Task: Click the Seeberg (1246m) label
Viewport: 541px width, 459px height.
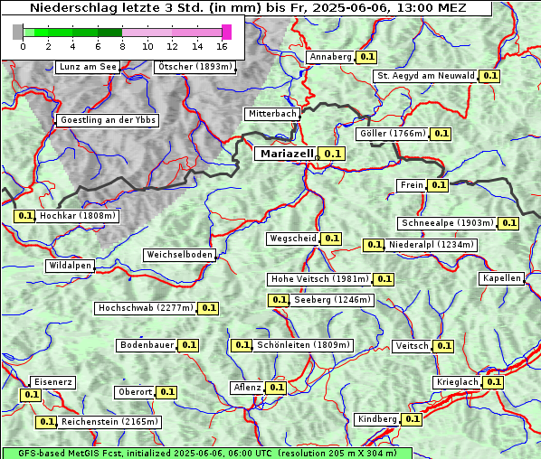Action: point(332,300)
